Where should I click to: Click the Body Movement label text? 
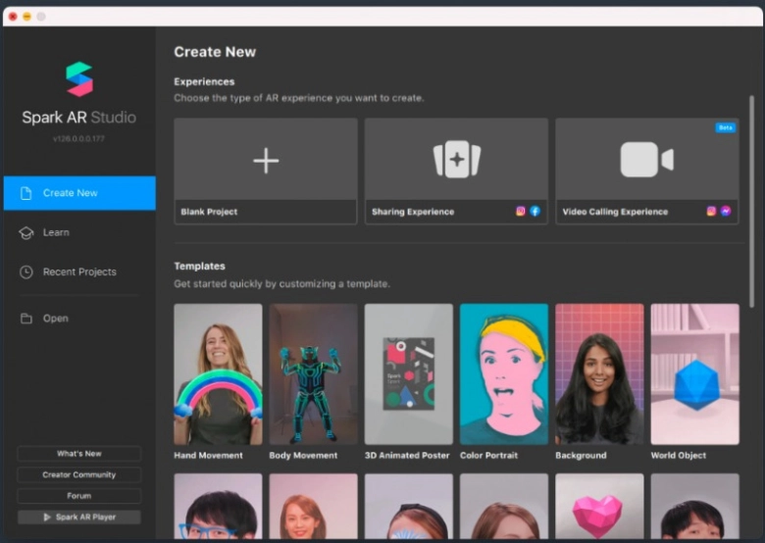pos(303,456)
